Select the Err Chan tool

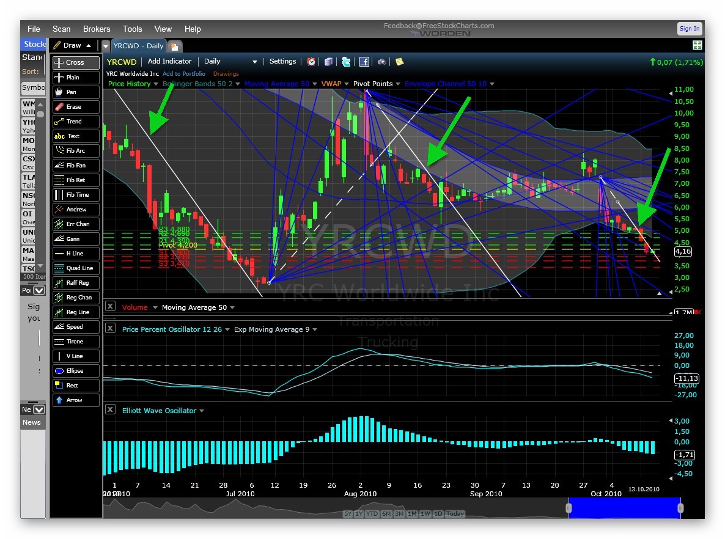[x=76, y=224]
